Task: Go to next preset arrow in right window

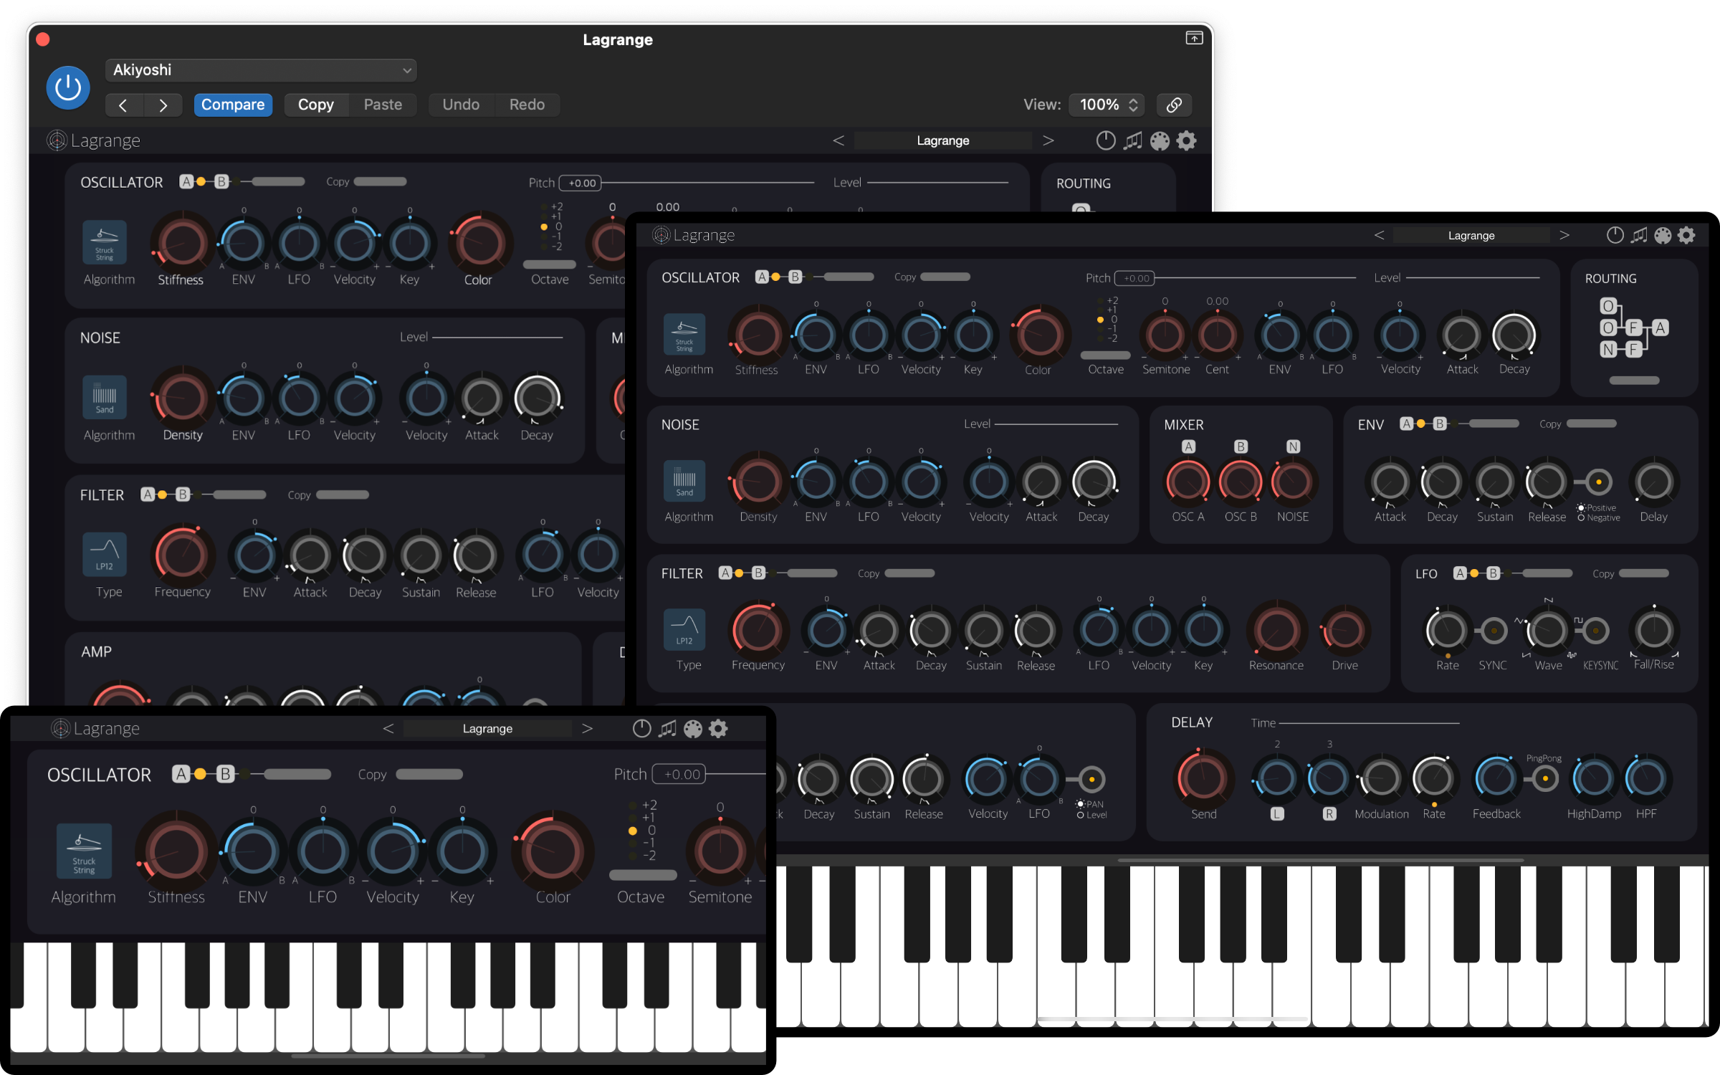Action: [1564, 235]
